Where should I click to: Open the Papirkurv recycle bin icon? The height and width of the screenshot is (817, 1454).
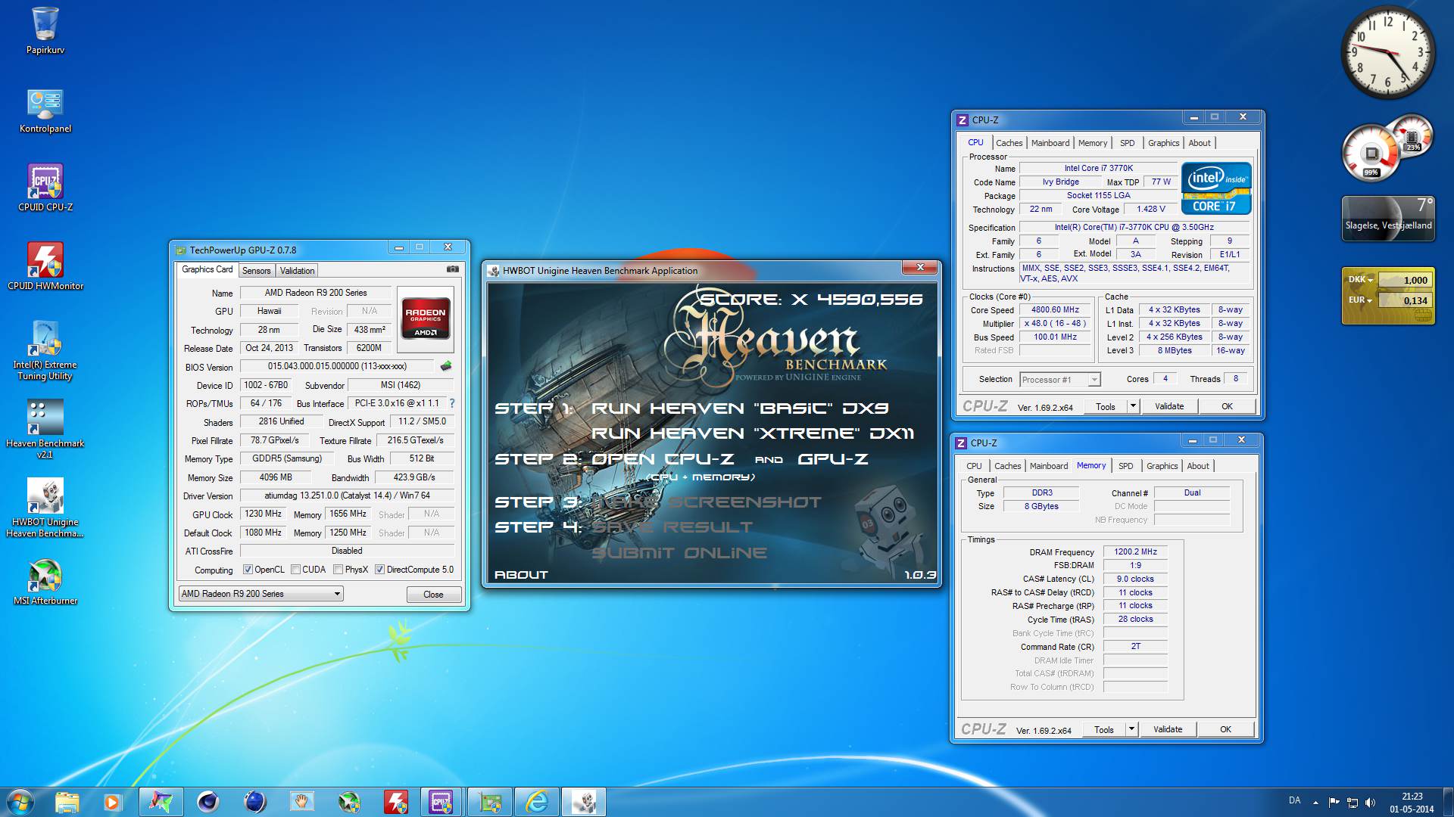(45, 31)
